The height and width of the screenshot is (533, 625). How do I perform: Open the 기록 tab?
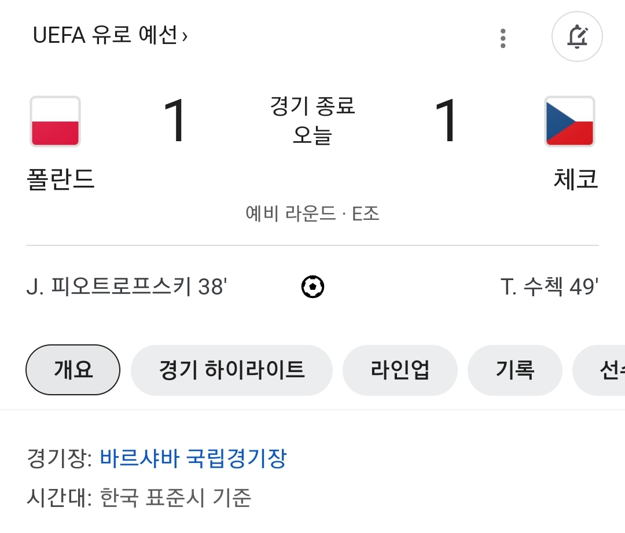click(x=514, y=370)
